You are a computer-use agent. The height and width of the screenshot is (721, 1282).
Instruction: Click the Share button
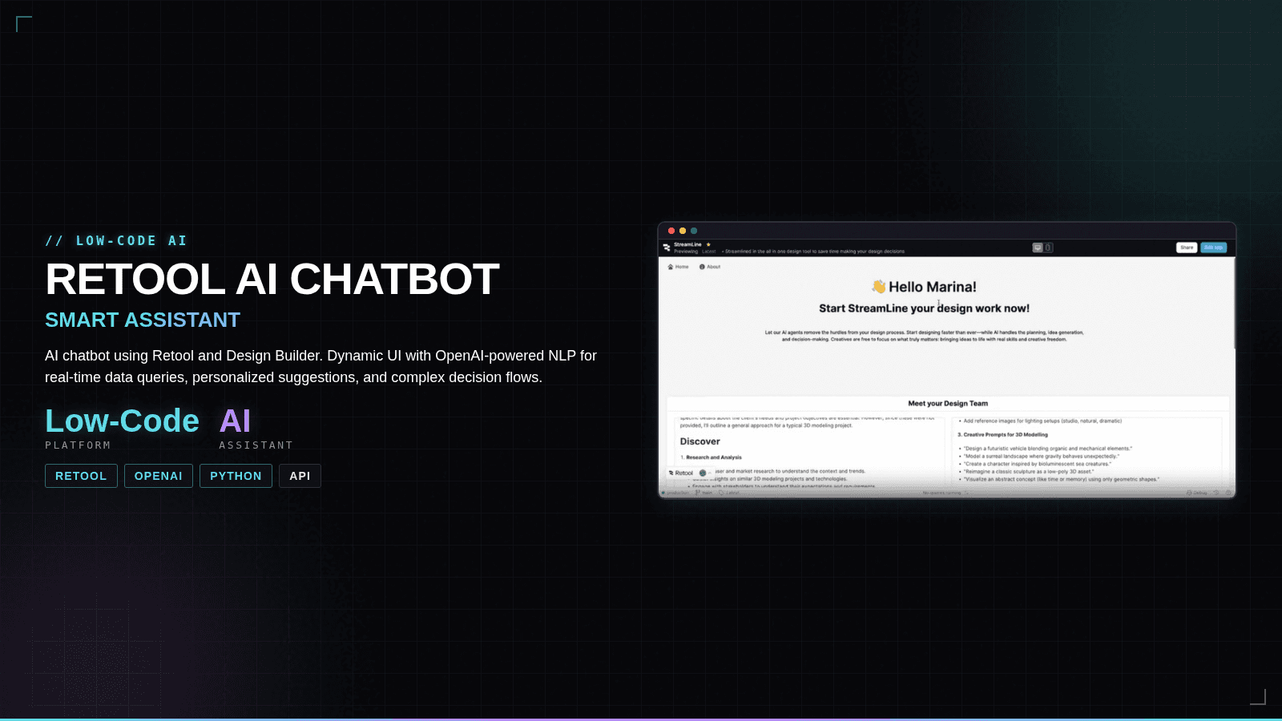(x=1186, y=247)
